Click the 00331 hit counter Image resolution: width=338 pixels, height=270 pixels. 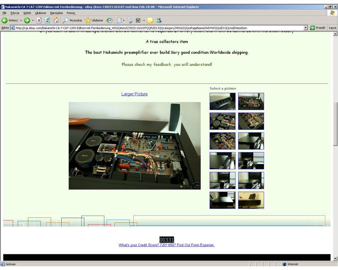coord(167,240)
